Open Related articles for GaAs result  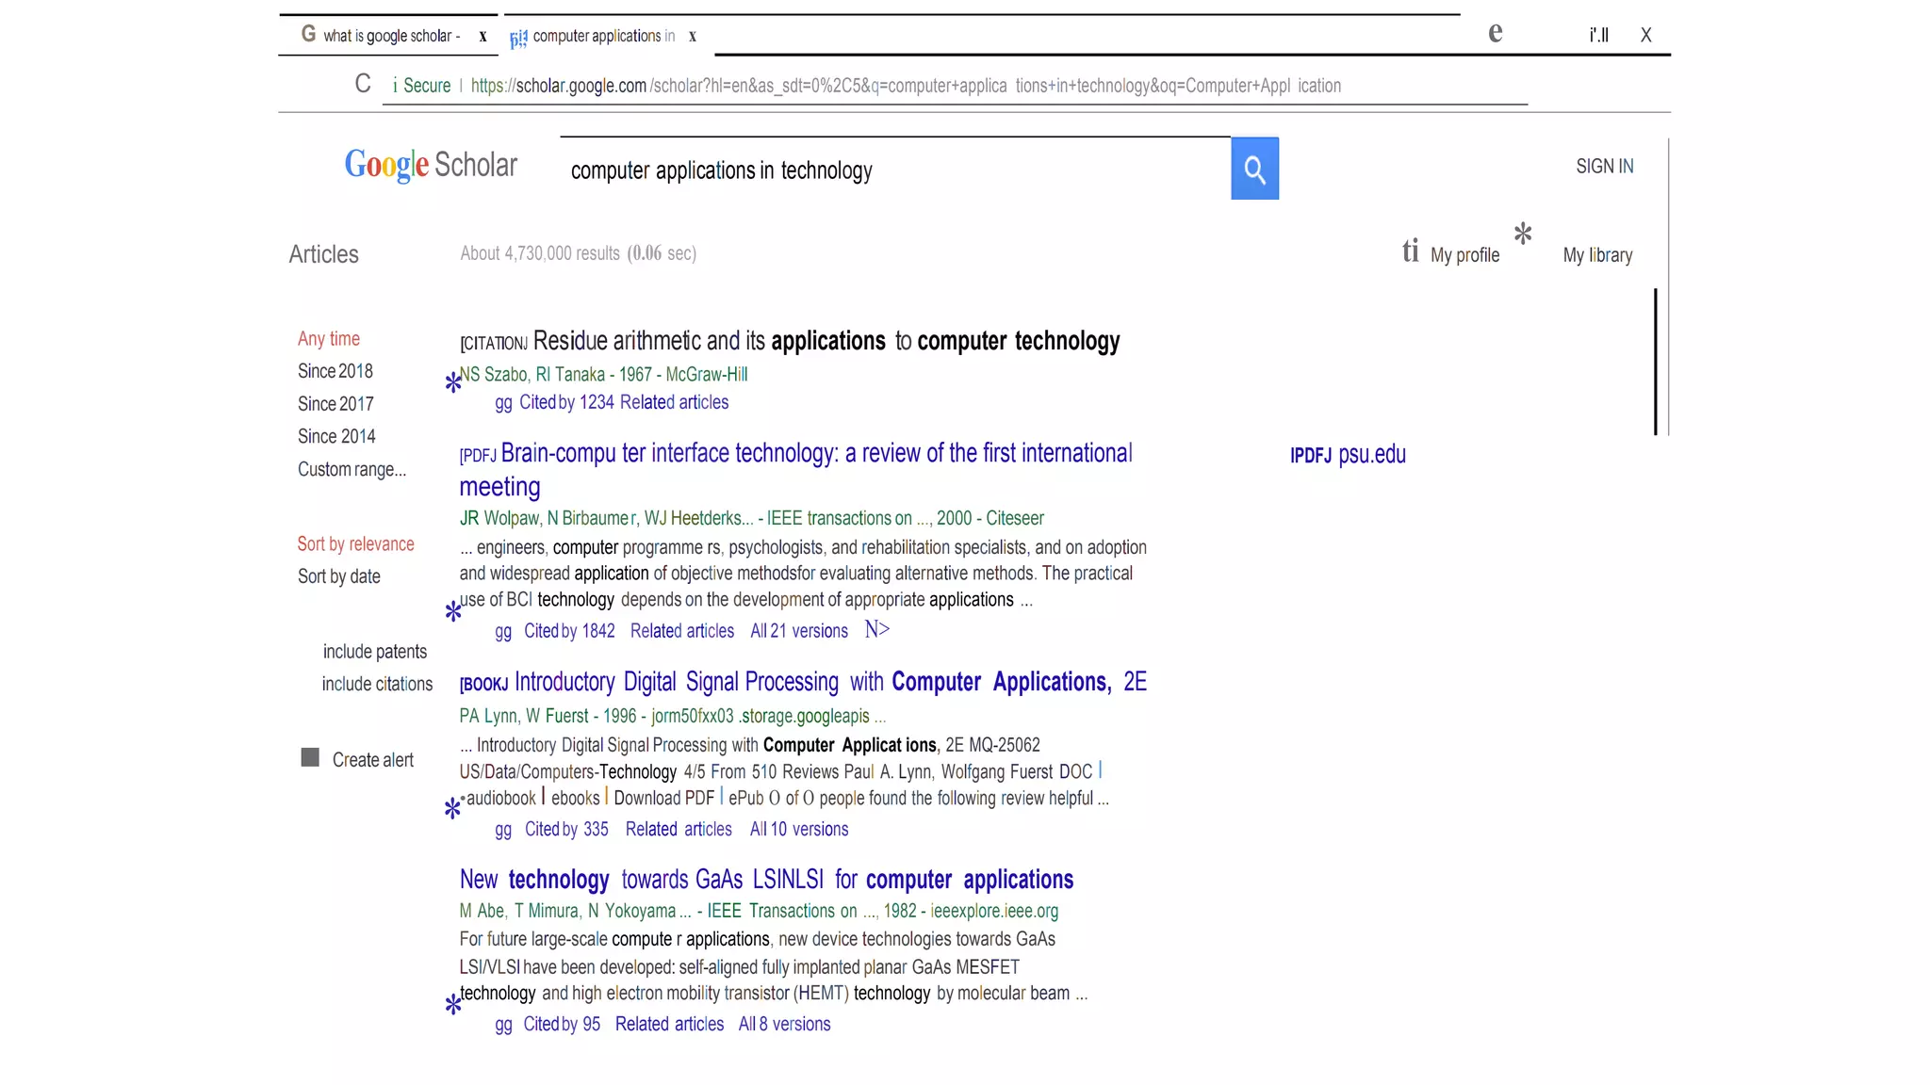click(x=669, y=1025)
